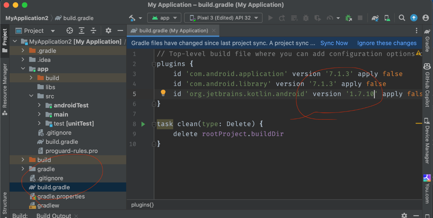Toggle the Device Manager side tool window

click(427, 141)
